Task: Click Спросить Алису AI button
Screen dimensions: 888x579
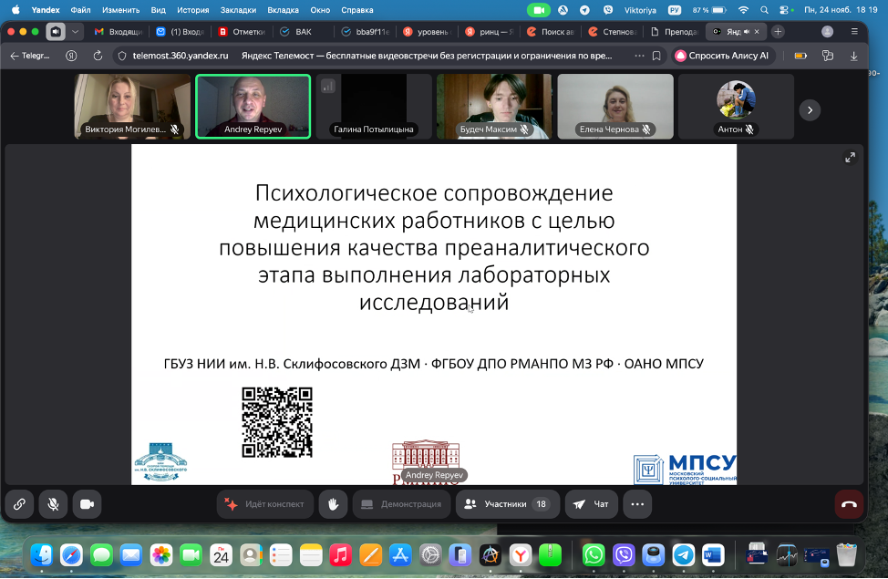Action: [x=722, y=56]
